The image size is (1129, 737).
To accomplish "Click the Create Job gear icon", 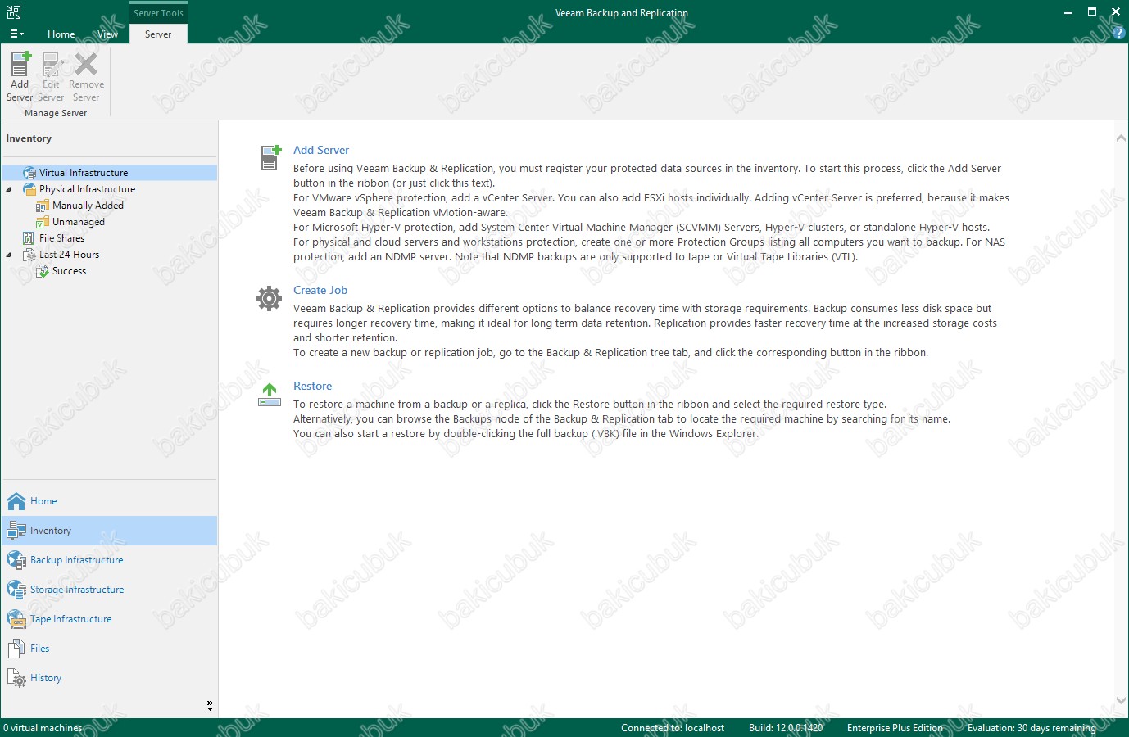I will point(269,298).
